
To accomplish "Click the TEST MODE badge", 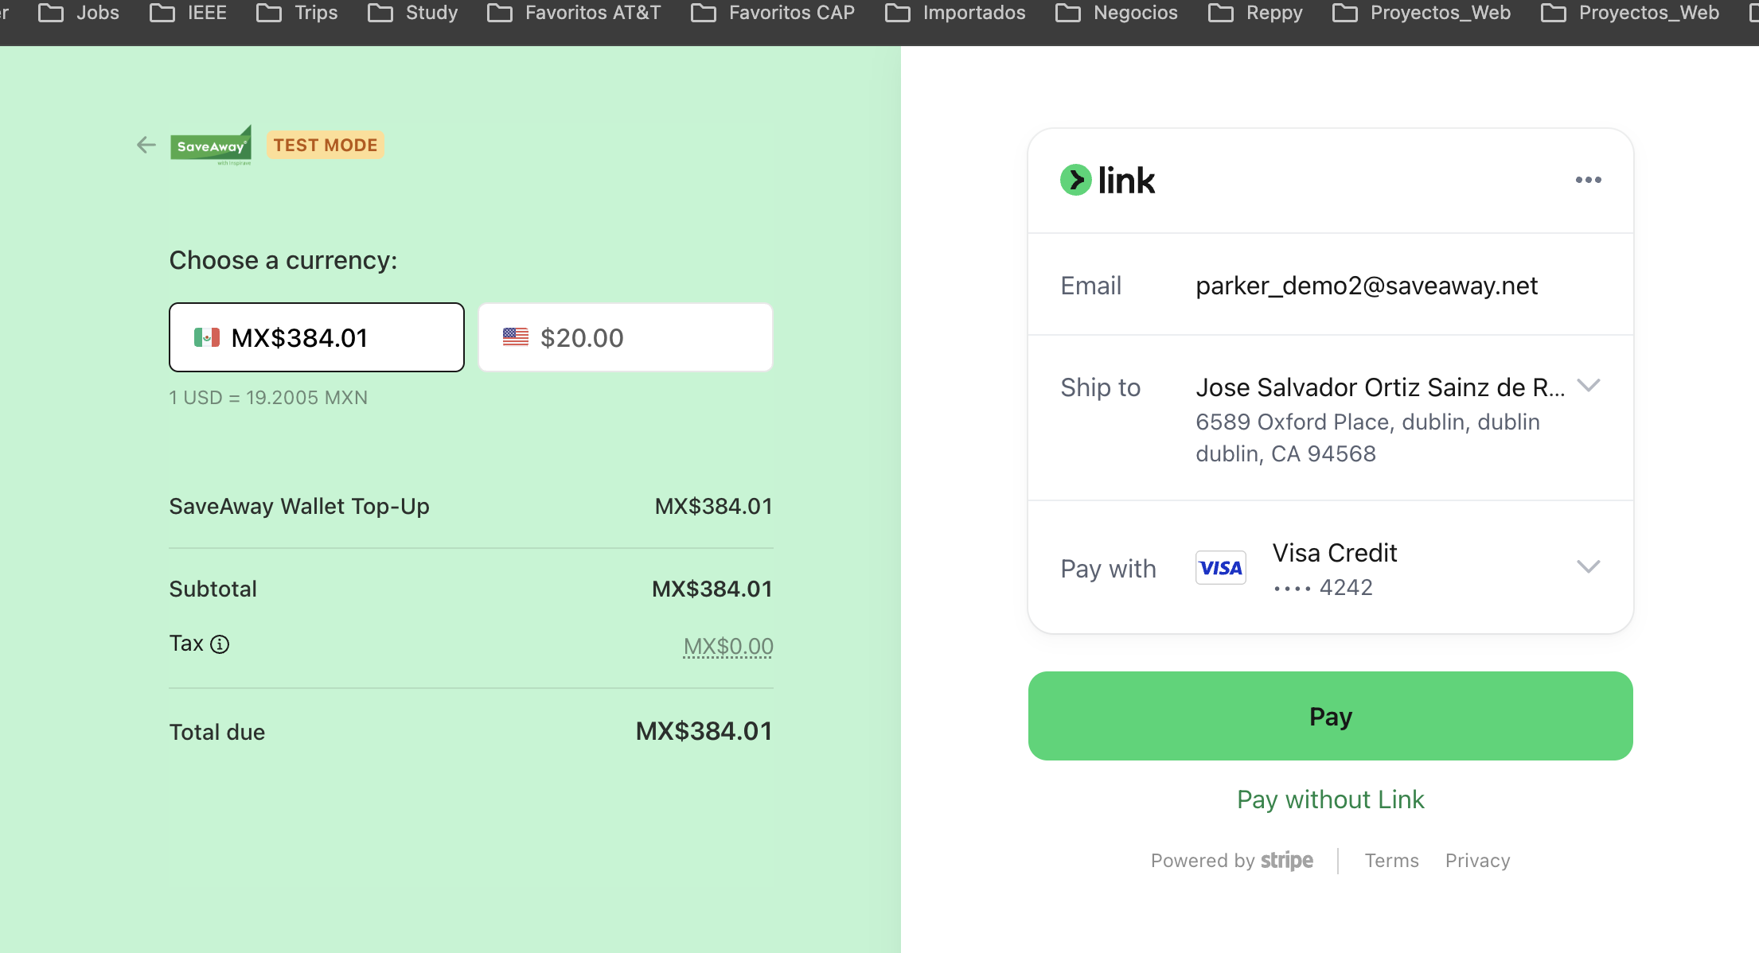I will [x=326, y=145].
